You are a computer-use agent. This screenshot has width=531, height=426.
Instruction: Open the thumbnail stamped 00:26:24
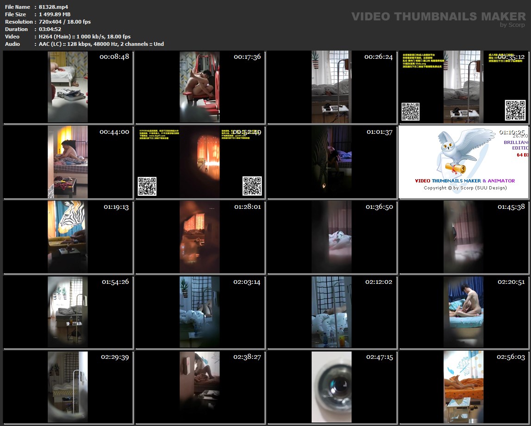click(331, 87)
